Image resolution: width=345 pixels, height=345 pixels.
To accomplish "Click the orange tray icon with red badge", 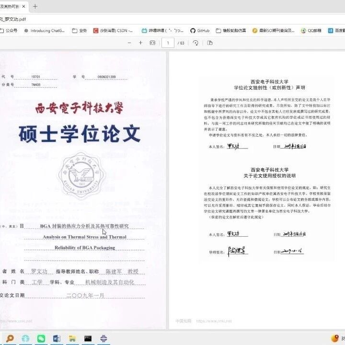I will (335, 338).
